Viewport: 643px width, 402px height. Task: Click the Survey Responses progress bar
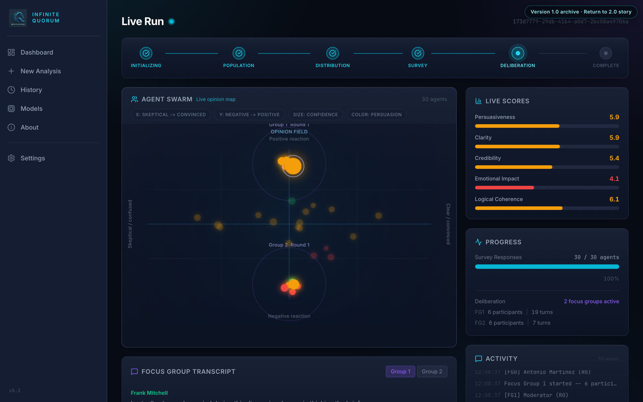[547, 267]
